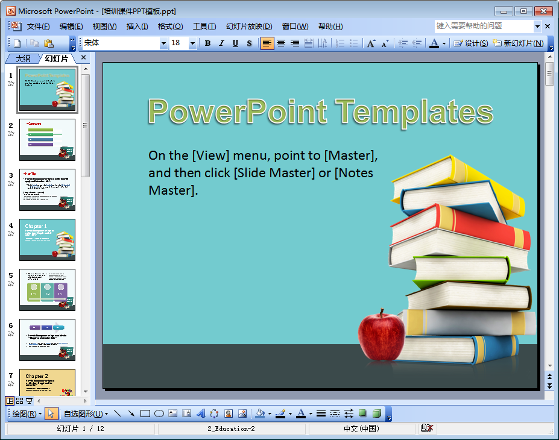Toggle bulleted list formatting
Viewport: 559px width, 440px height.
tap(353, 43)
